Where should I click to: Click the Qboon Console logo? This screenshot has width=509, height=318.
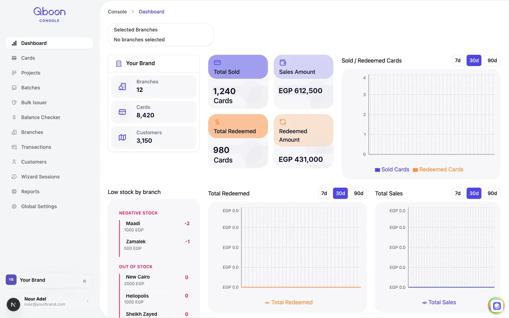(49, 15)
